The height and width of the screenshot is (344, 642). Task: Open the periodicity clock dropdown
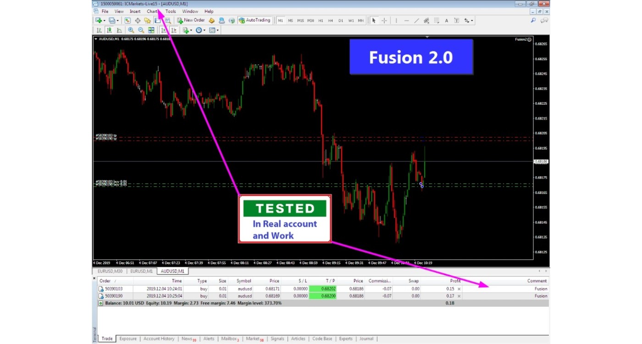pyautogui.click(x=205, y=30)
